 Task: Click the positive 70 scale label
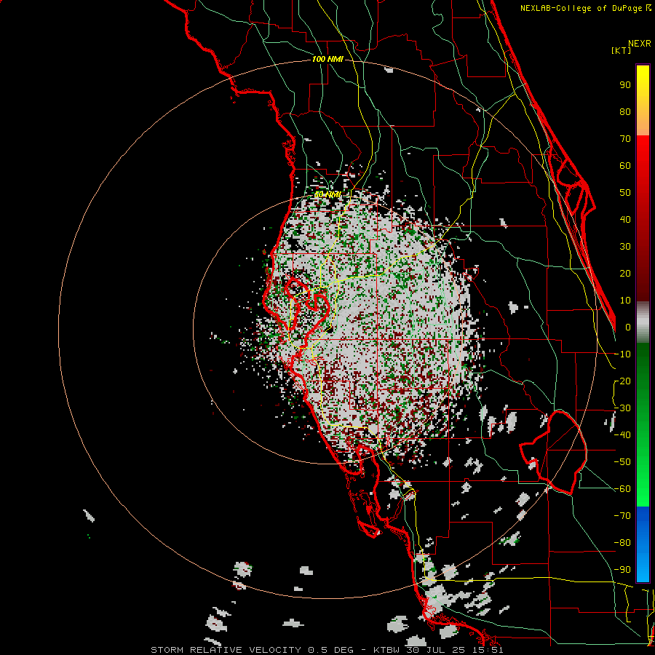[625, 139]
